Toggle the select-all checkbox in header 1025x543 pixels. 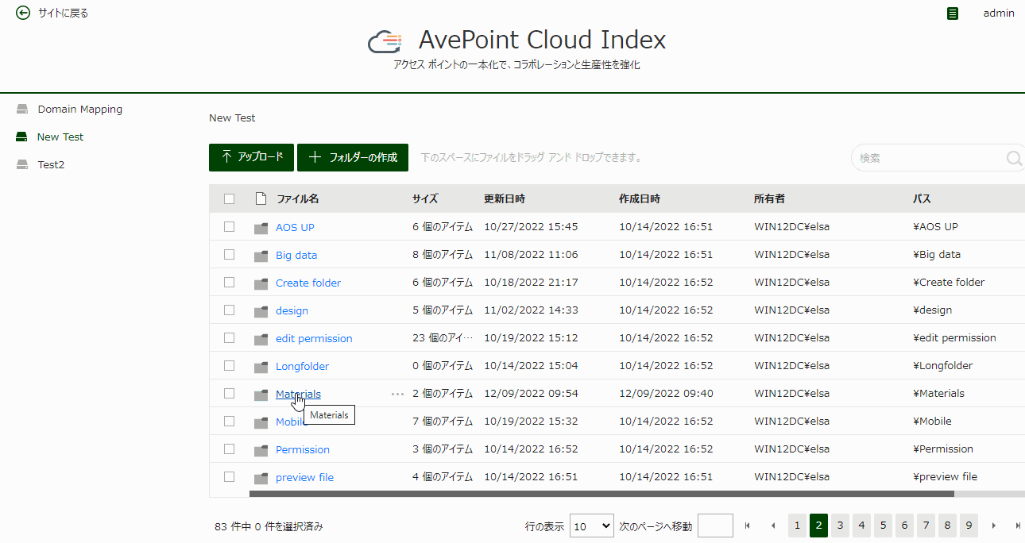(230, 198)
